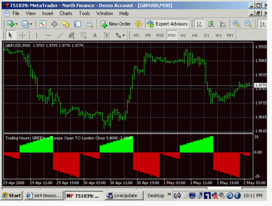Switch to M1 timeframe
The width and height of the screenshot is (272, 206).
coord(136,35)
